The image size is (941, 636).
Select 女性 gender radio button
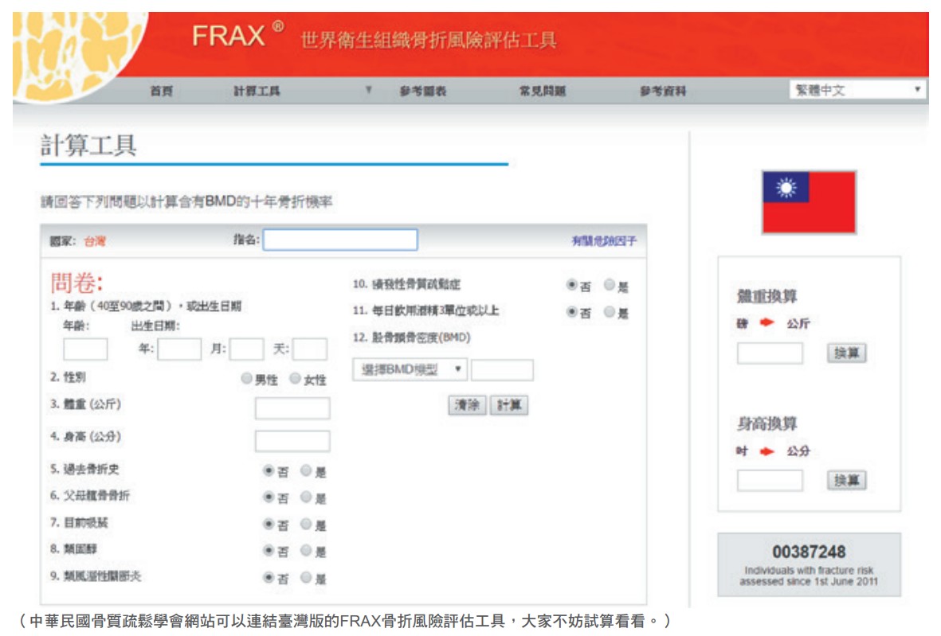pos(295,378)
